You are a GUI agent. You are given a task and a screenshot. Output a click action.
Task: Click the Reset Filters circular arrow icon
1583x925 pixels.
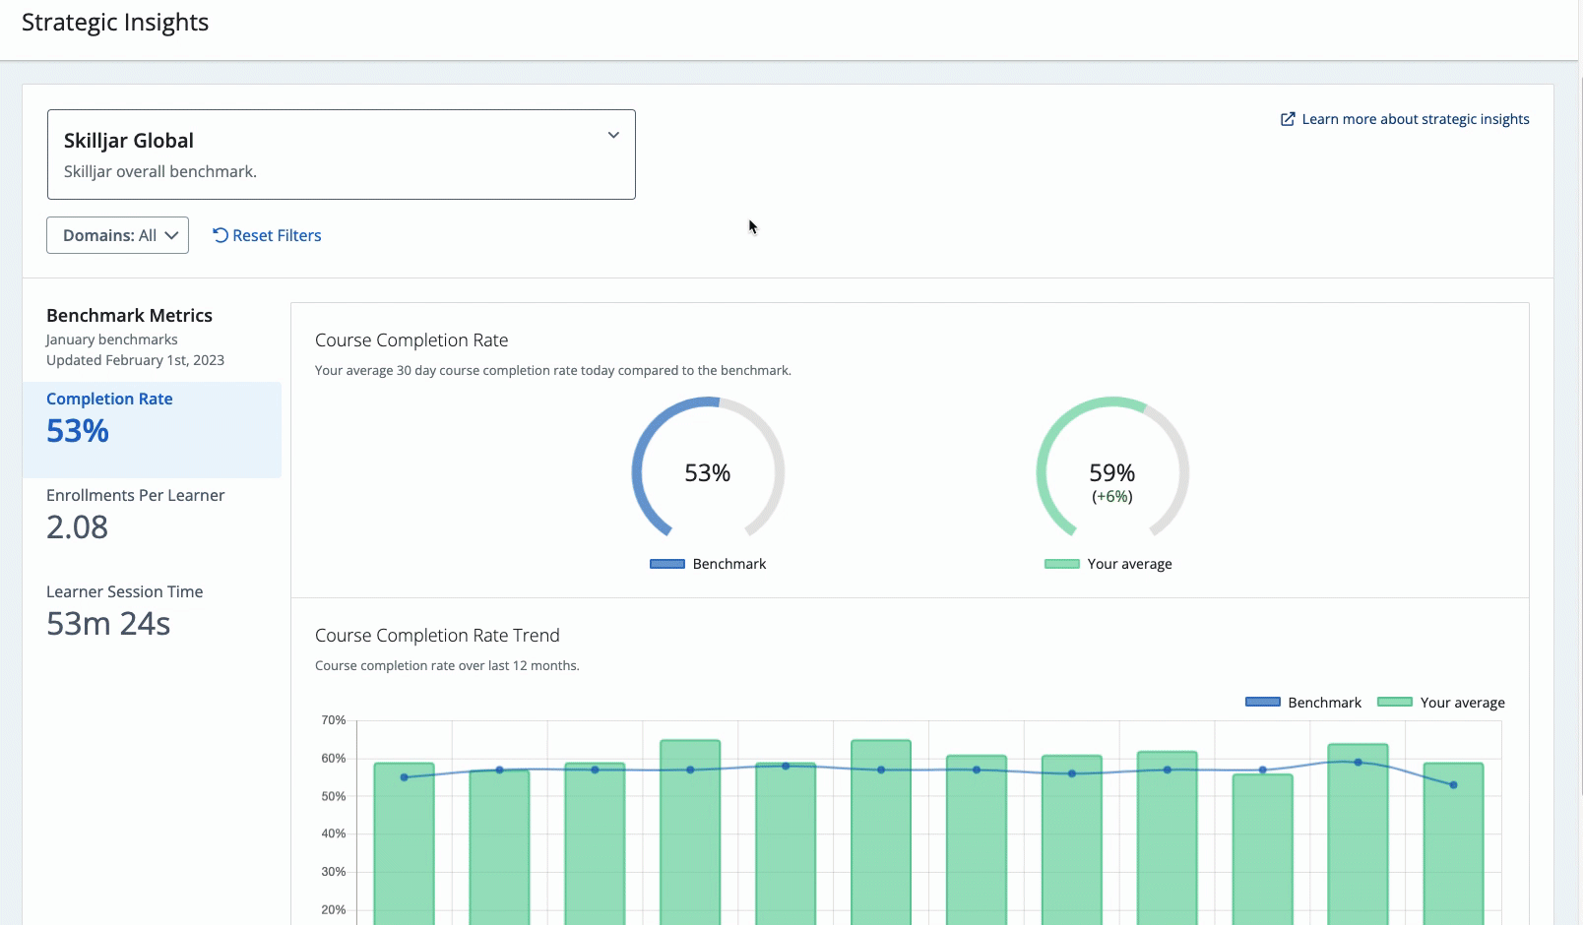(221, 235)
